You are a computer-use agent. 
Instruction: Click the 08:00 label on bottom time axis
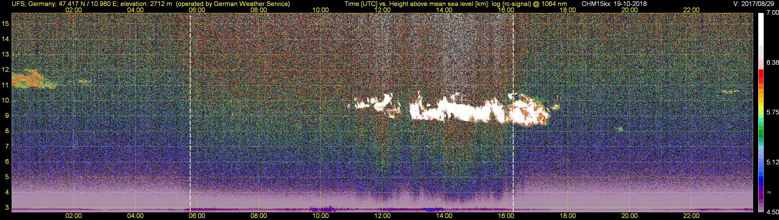tap(259, 216)
